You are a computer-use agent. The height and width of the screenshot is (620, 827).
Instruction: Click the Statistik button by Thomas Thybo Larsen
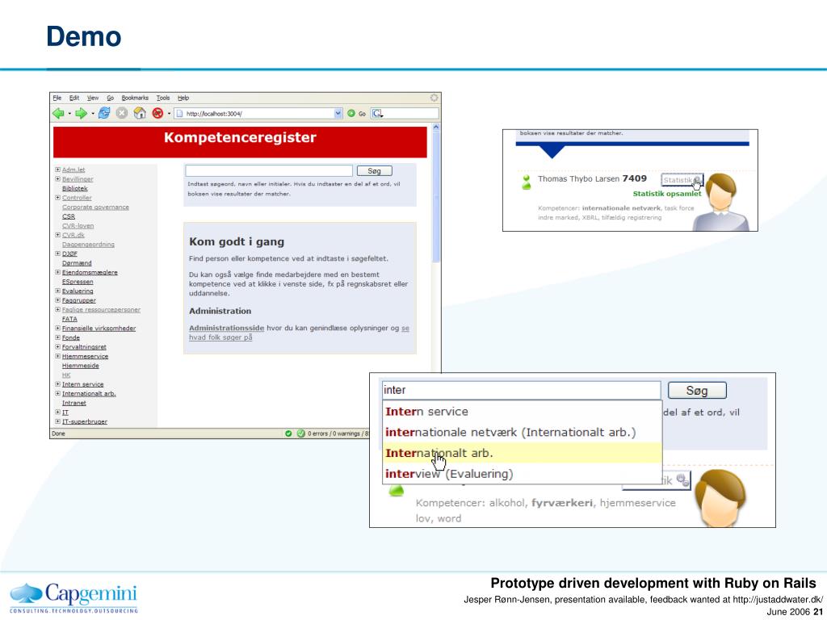(x=682, y=180)
